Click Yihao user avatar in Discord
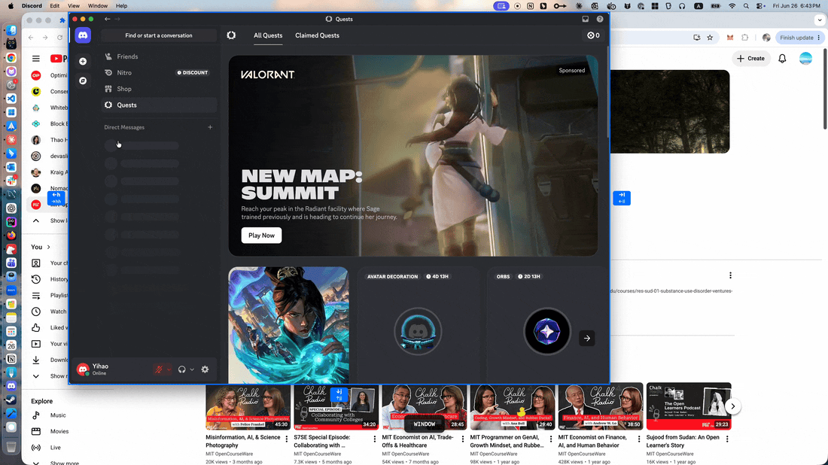This screenshot has width=828, height=465. tap(83, 369)
